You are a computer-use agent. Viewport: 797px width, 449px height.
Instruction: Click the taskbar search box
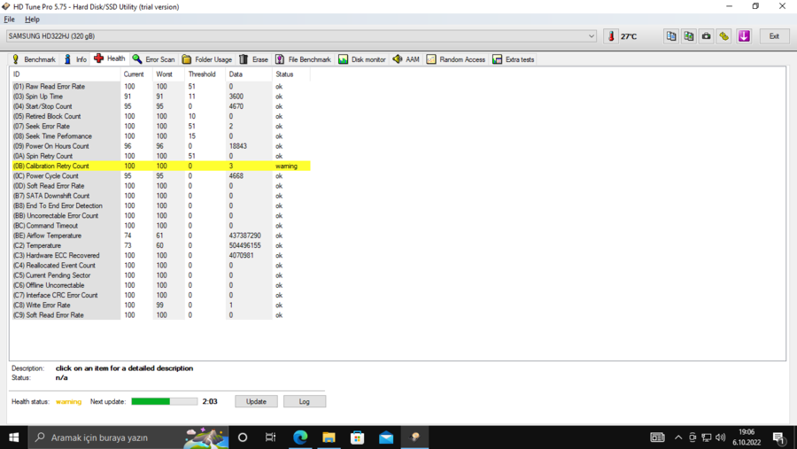[x=128, y=437]
